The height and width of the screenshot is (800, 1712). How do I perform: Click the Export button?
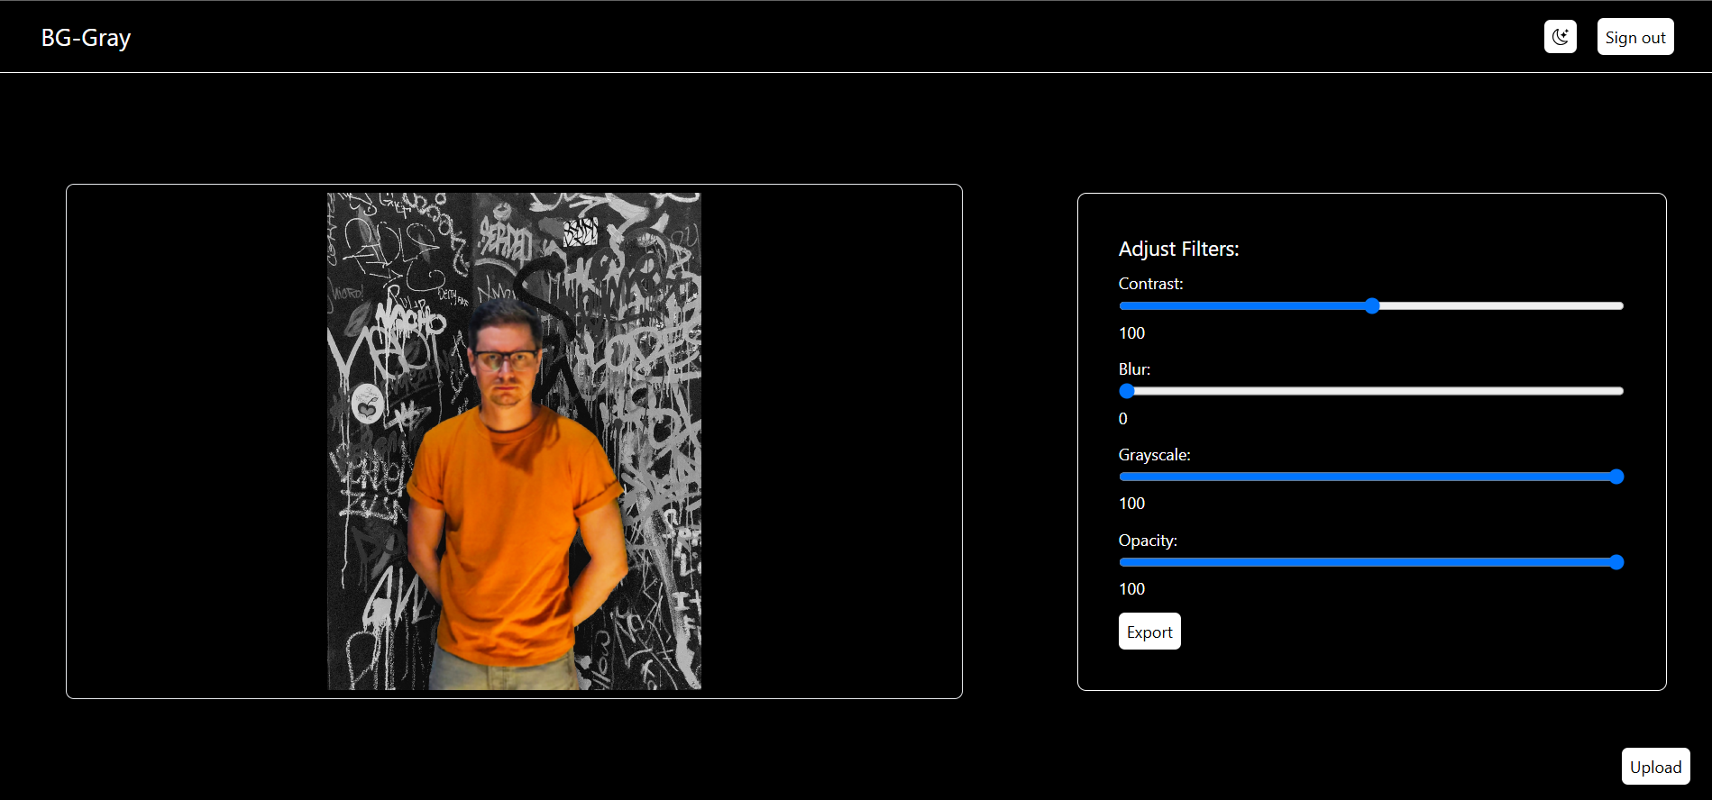tap(1149, 632)
